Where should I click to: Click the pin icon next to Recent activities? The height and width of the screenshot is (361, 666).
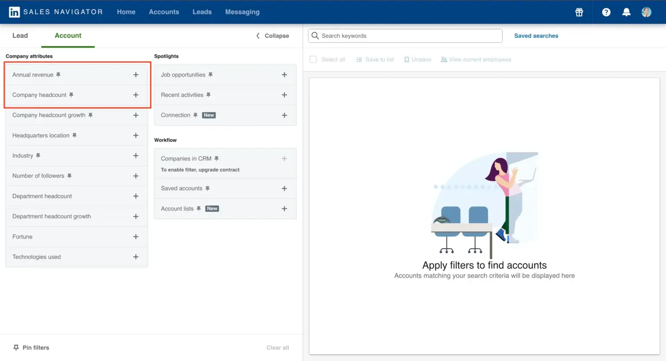coord(208,95)
